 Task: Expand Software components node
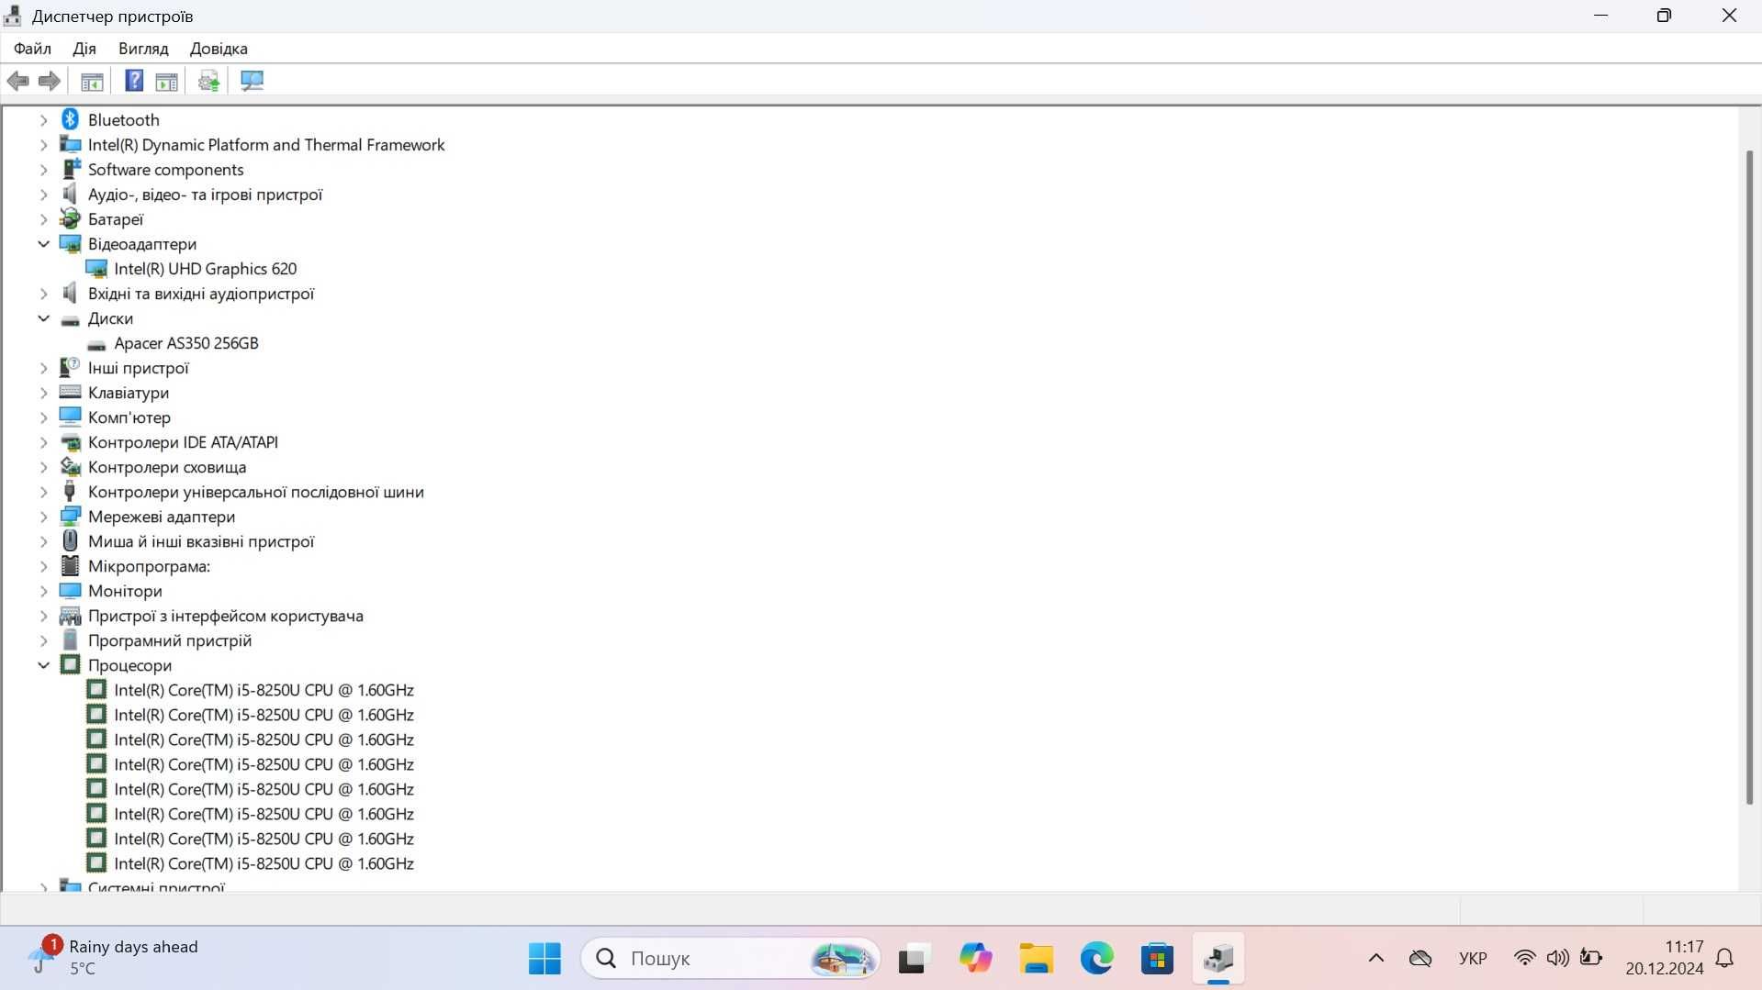click(43, 170)
